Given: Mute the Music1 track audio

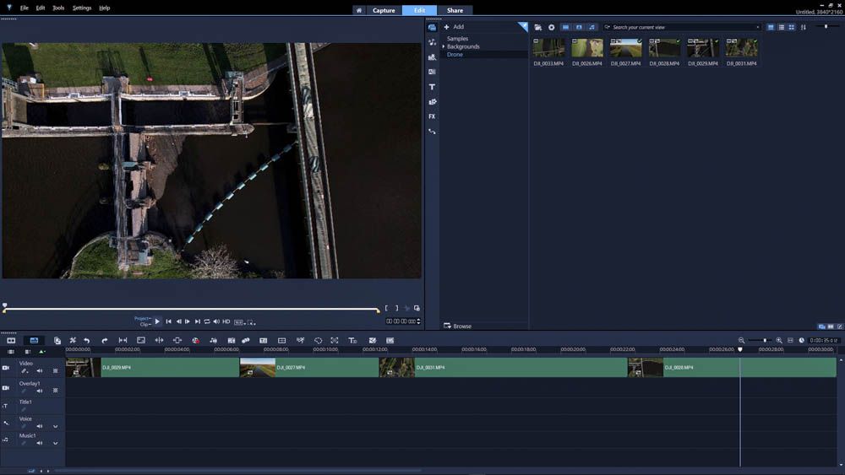Looking at the screenshot, I should [x=40, y=443].
